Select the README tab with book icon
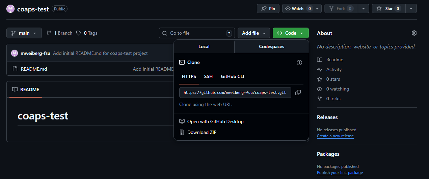The width and height of the screenshot is (429, 179). click(26, 89)
